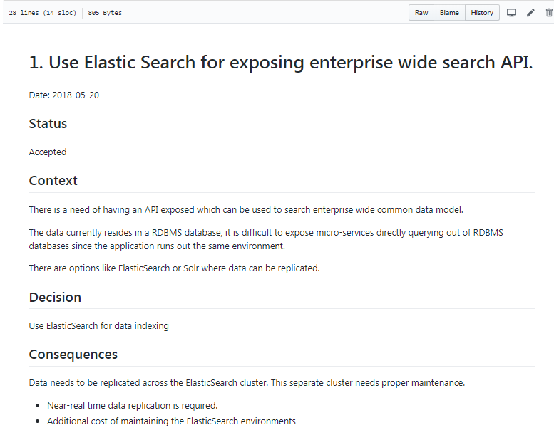Click the 'Use ElasticSearch for data indexing' text
554x440 pixels.
tap(99, 326)
